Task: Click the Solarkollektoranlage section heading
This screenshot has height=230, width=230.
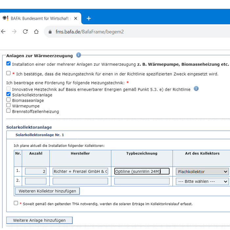Action: click(29, 127)
